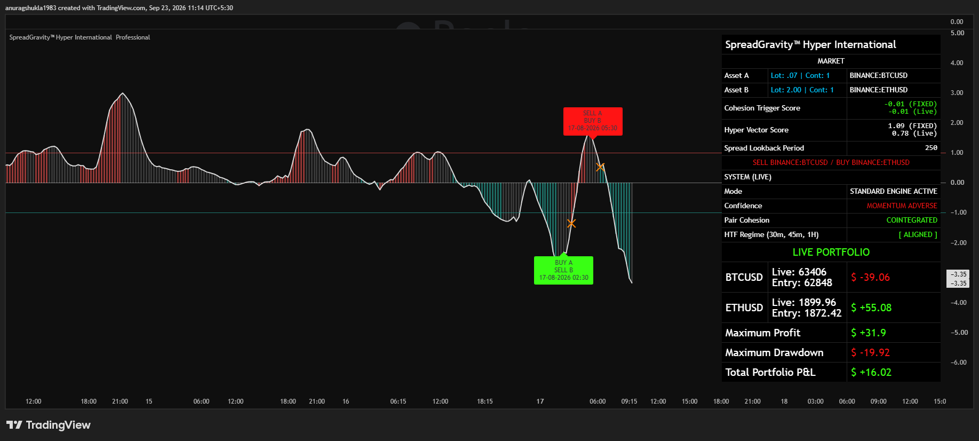Click the 5.00 label on the price axis
The image size is (979, 441).
(957, 33)
